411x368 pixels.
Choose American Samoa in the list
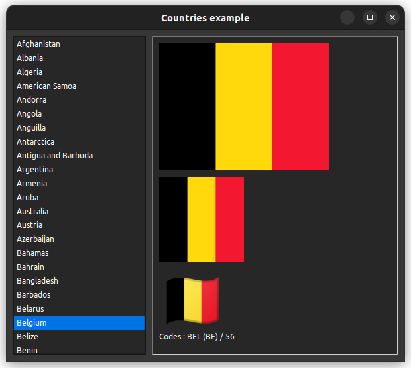pyautogui.click(x=46, y=86)
